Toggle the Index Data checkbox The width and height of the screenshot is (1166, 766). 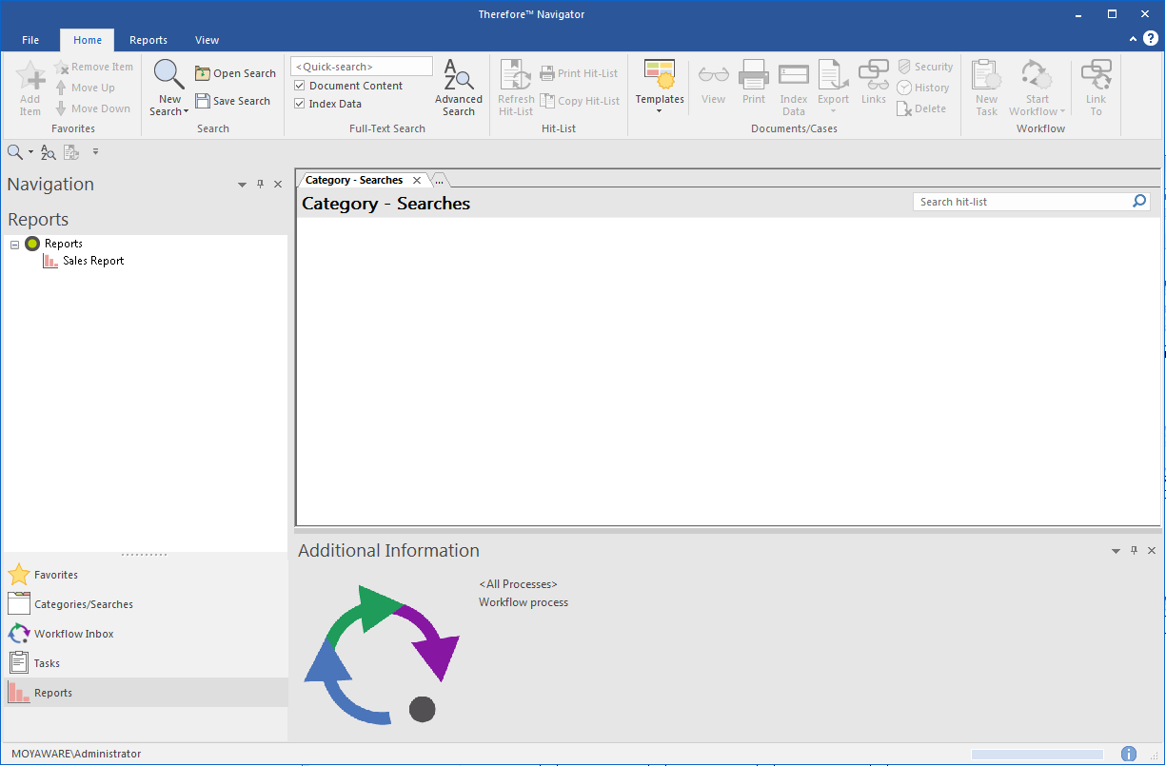coord(300,104)
